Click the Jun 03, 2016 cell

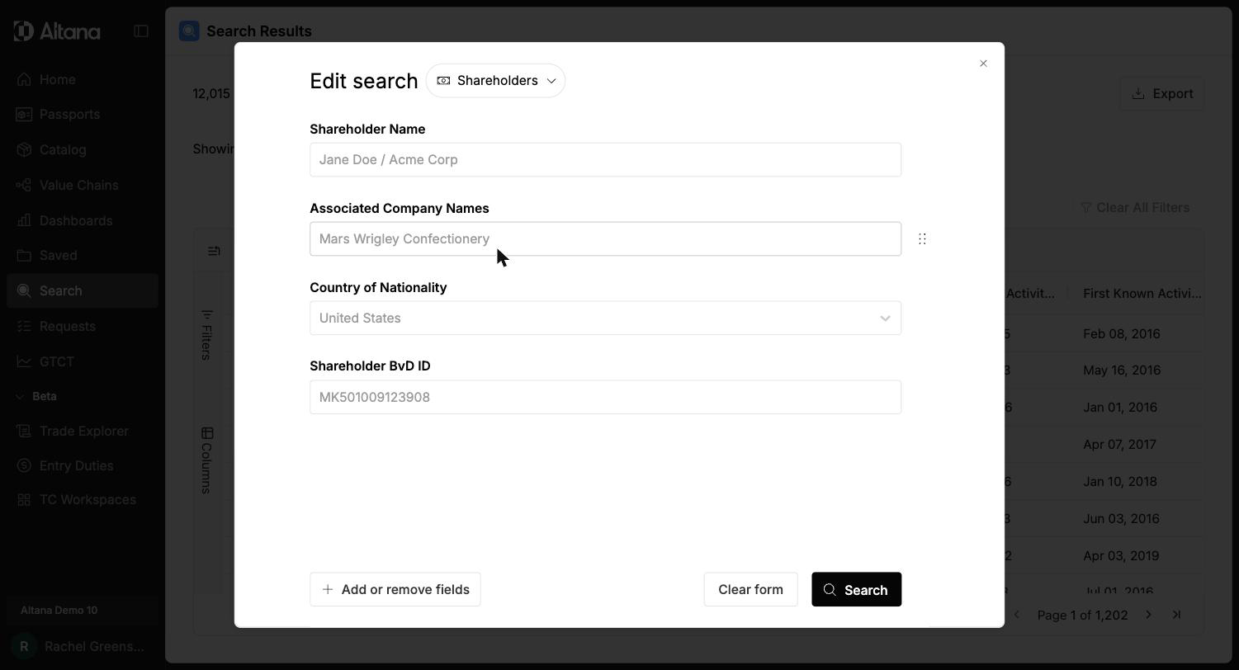pyautogui.click(x=1121, y=519)
